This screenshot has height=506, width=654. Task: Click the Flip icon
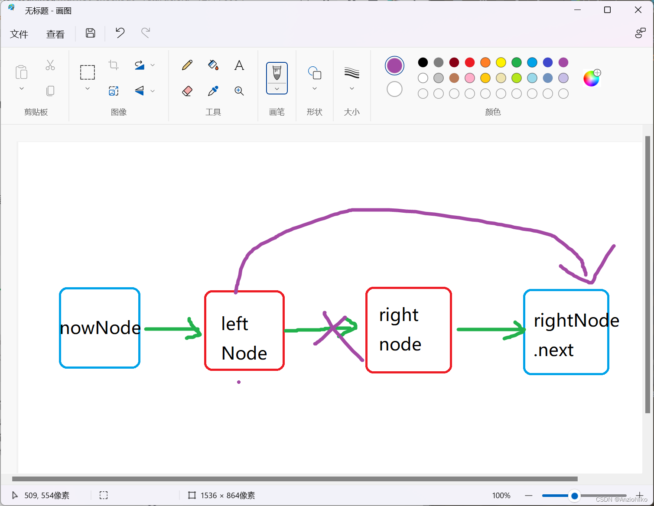pyautogui.click(x=140, y=91)
